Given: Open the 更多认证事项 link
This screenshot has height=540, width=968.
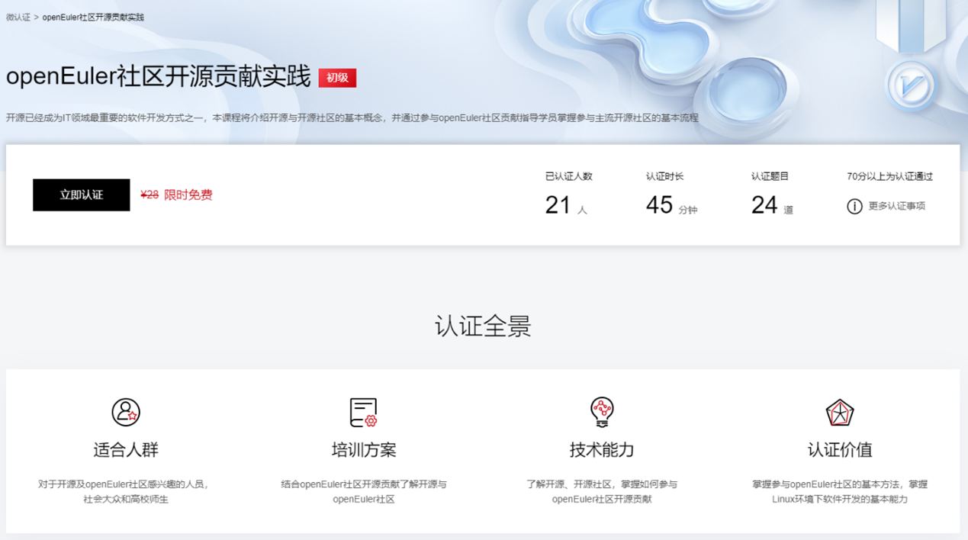Looking at the screenshot, I should pos(896,206).
